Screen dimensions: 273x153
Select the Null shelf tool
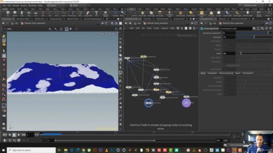point(43,14)
